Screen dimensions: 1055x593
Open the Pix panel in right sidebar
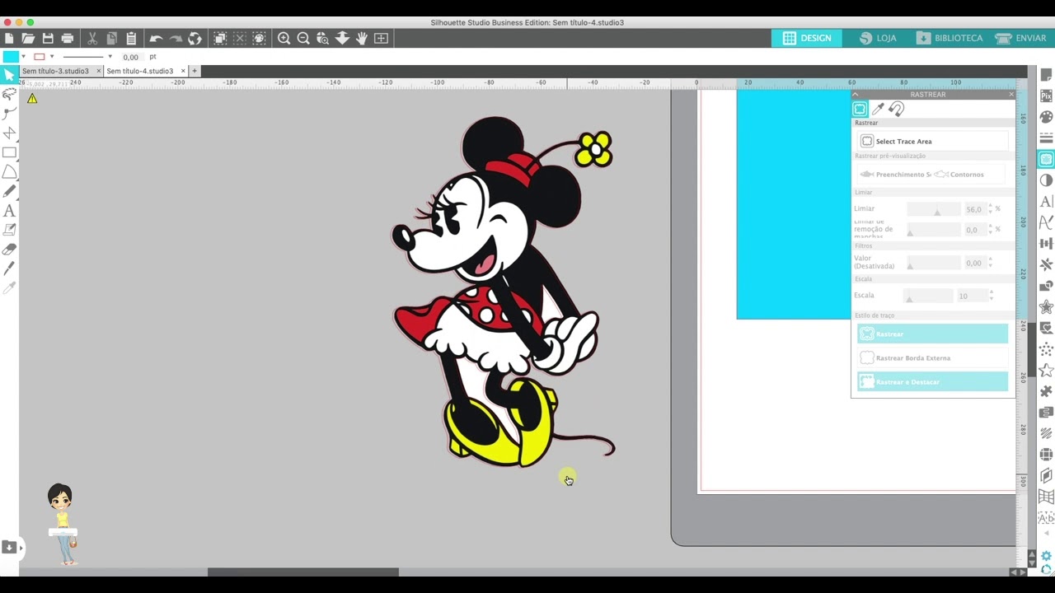point(1047,96)
